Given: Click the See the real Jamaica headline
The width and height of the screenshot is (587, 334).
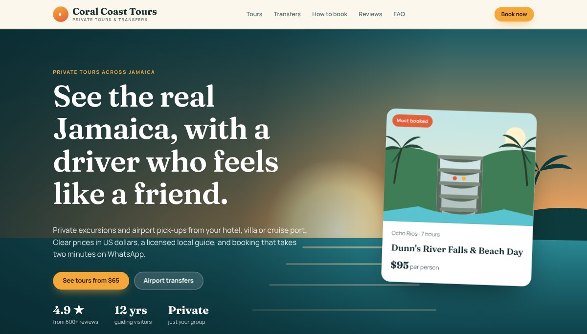Looking at the screenshot, I should pos(166,145).
